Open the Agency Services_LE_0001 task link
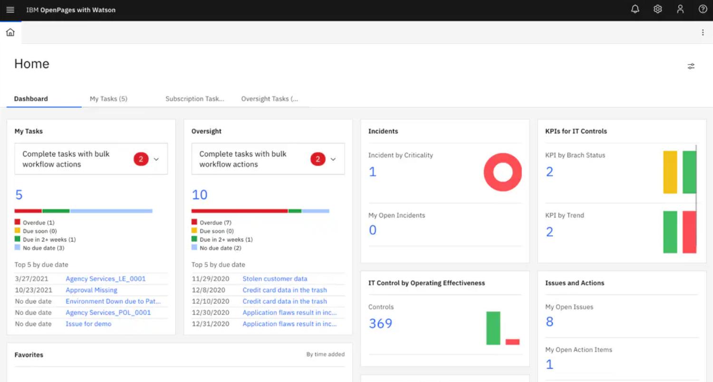The image size is (713, 382). tap(106, 279)
